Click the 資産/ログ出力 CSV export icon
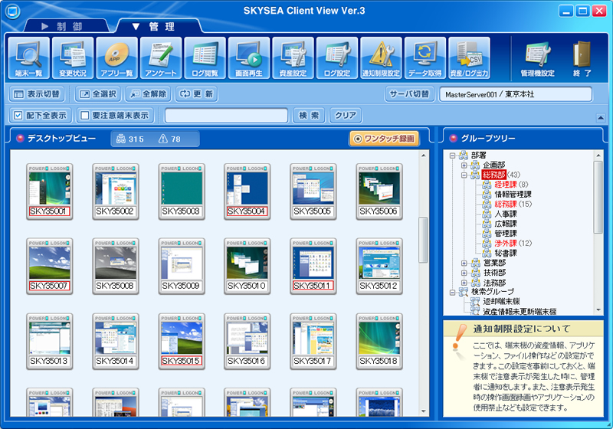Viewport: 613px width, 429px height. (469, 58)
